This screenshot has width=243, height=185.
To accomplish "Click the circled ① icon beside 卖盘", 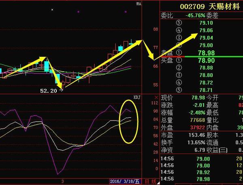I will tap(179, 52).
